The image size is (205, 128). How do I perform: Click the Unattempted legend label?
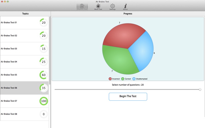pyautogui.click(x=142, y=79)
